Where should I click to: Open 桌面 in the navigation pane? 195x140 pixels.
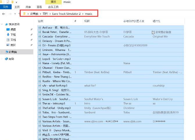(13, 30)
